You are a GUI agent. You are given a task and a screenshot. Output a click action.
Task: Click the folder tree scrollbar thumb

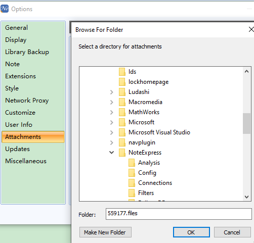(246, 123)
